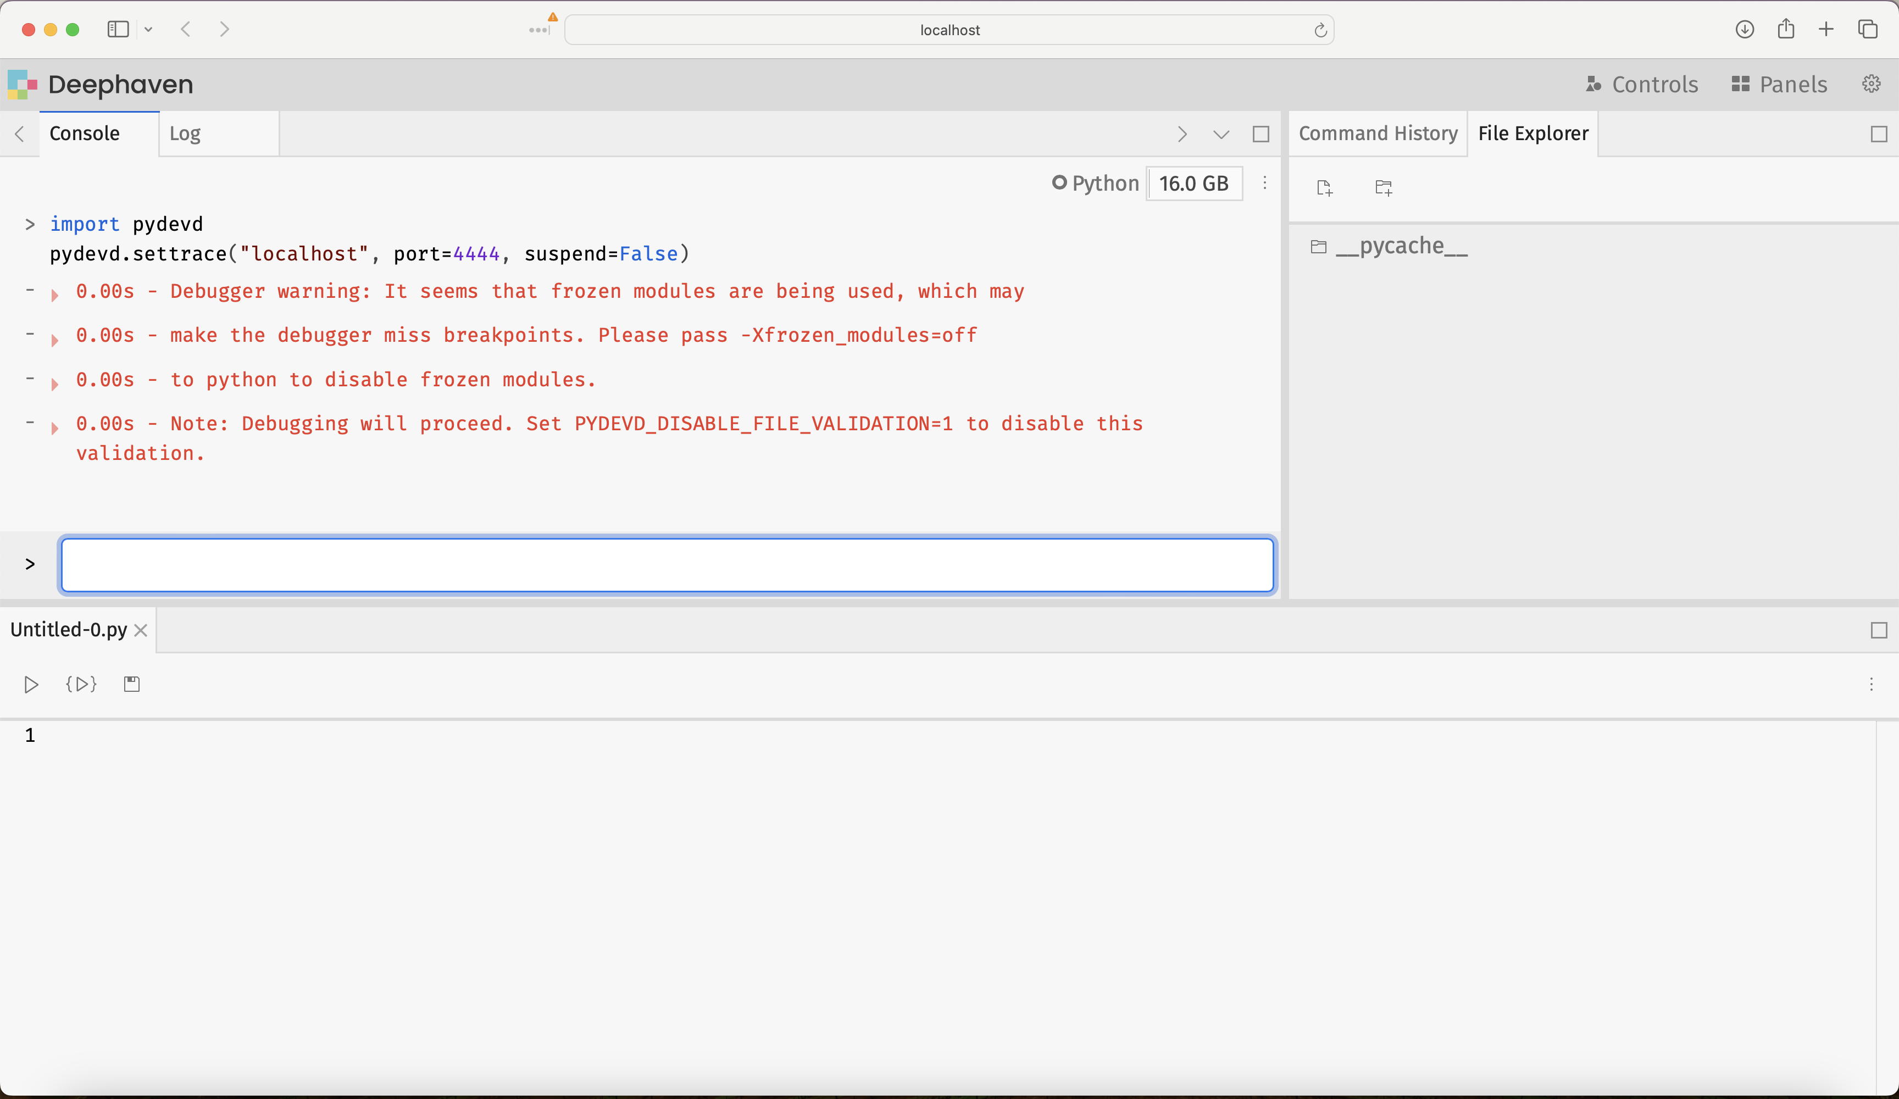The width and height of the screenshot is (1899, 1099).
Task: Run the notebook file with play icon
Action: click(31, 685)
